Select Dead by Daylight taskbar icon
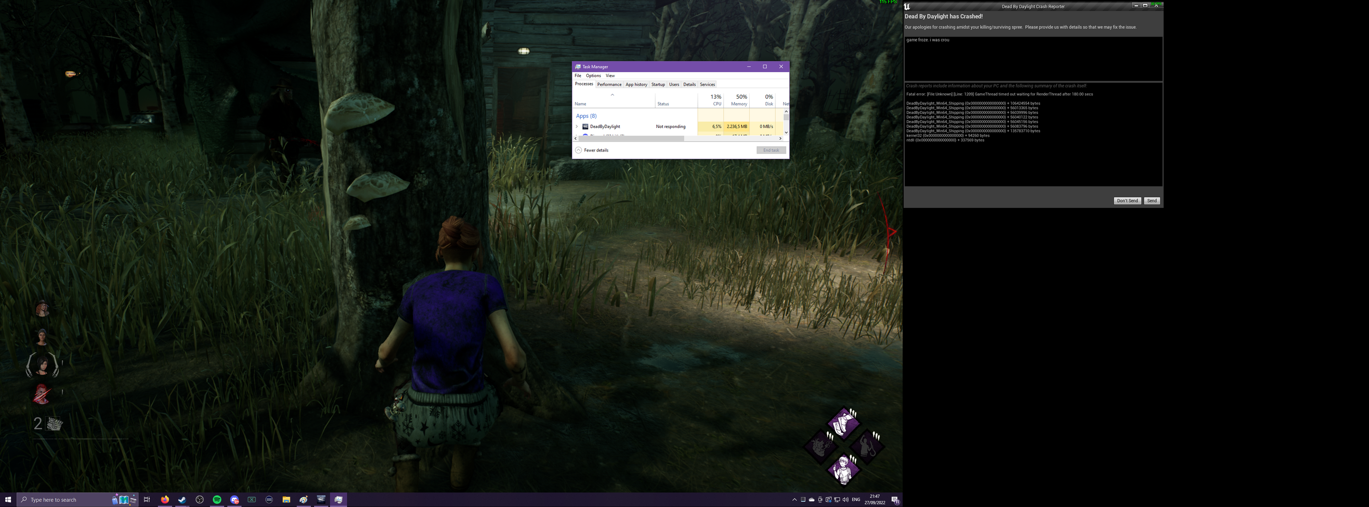 click(321, 500)
